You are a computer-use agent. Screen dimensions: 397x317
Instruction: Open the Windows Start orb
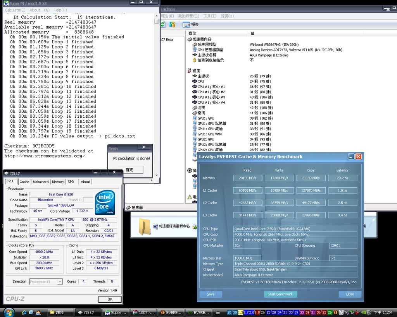(x=9, y=312)
